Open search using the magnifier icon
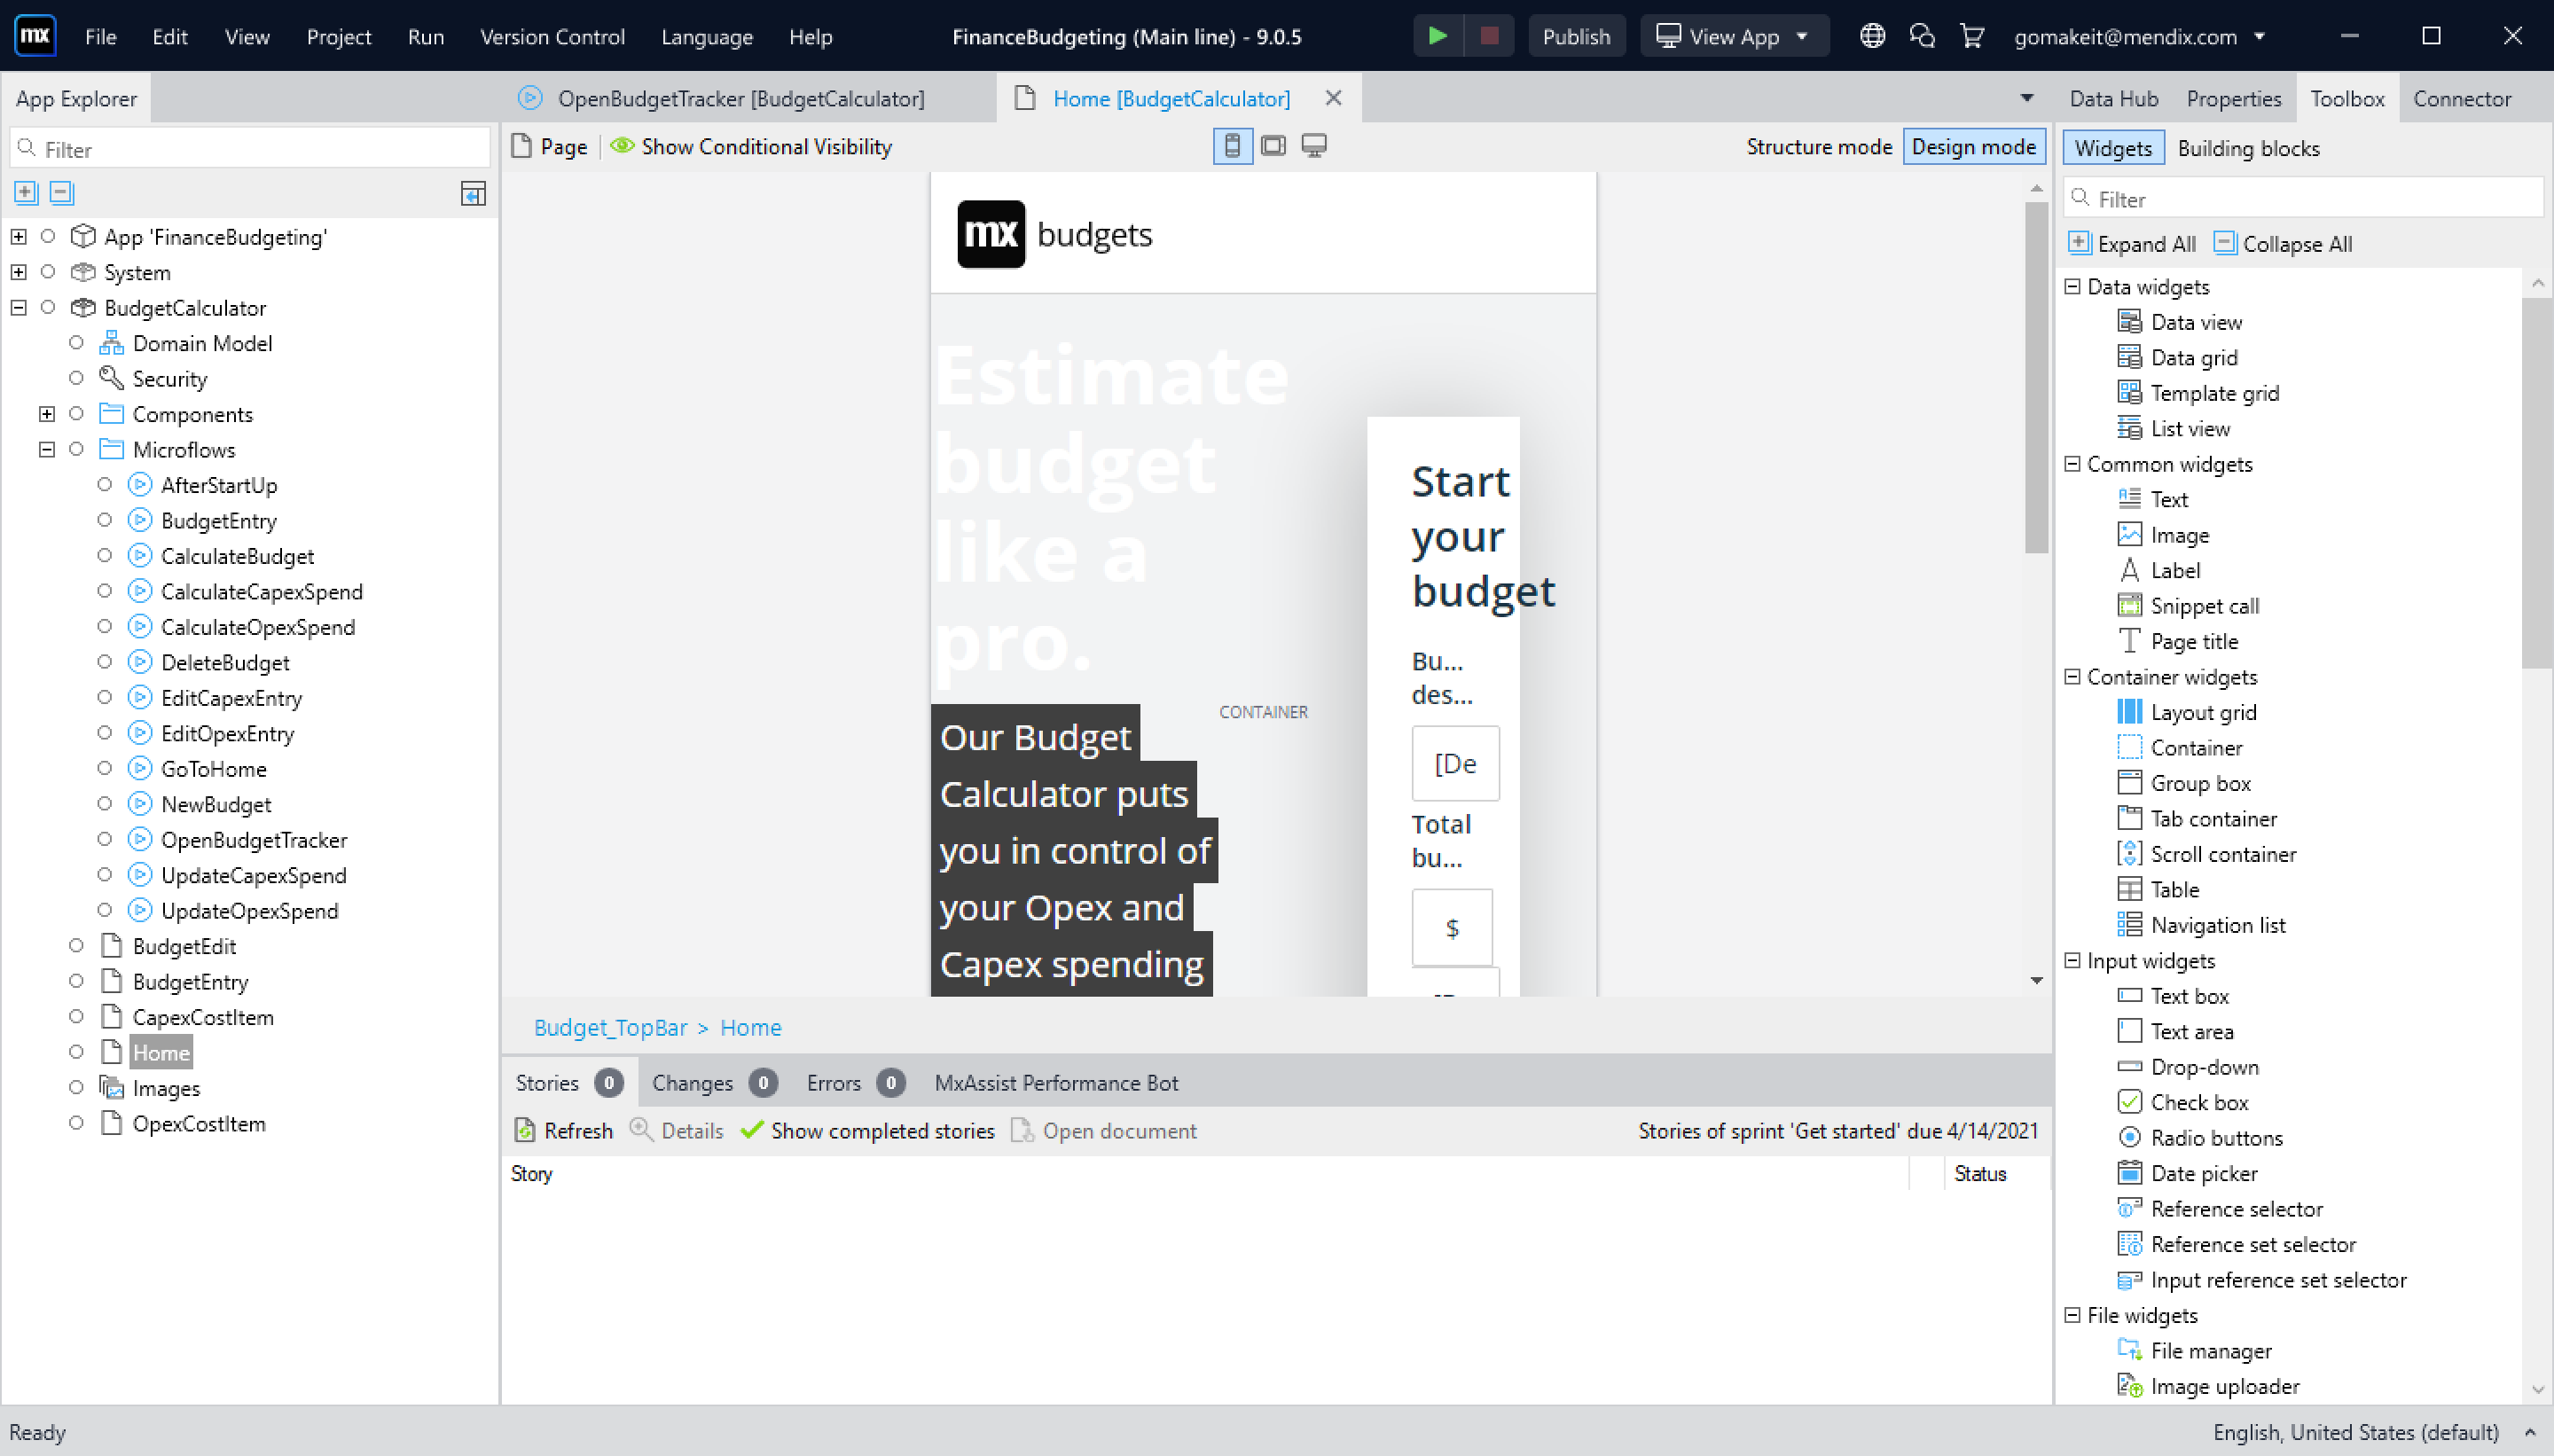 pyautogui.click(x=1920, y=35)
